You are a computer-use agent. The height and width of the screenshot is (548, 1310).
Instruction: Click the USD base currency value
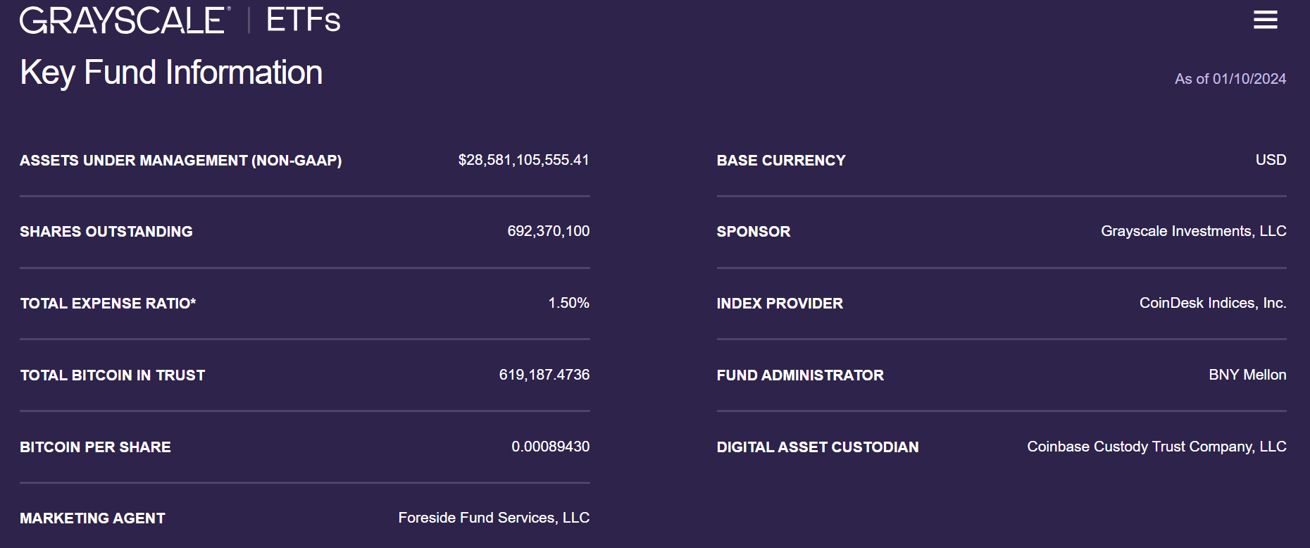coord(1271,160)
